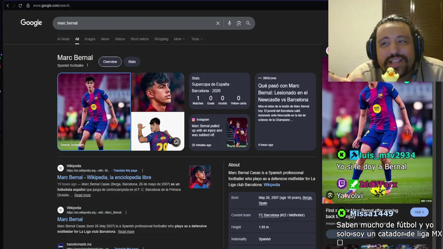Switch to the Images tab
The width and height of the screenshot is (443, 249).
pos(90,39)
